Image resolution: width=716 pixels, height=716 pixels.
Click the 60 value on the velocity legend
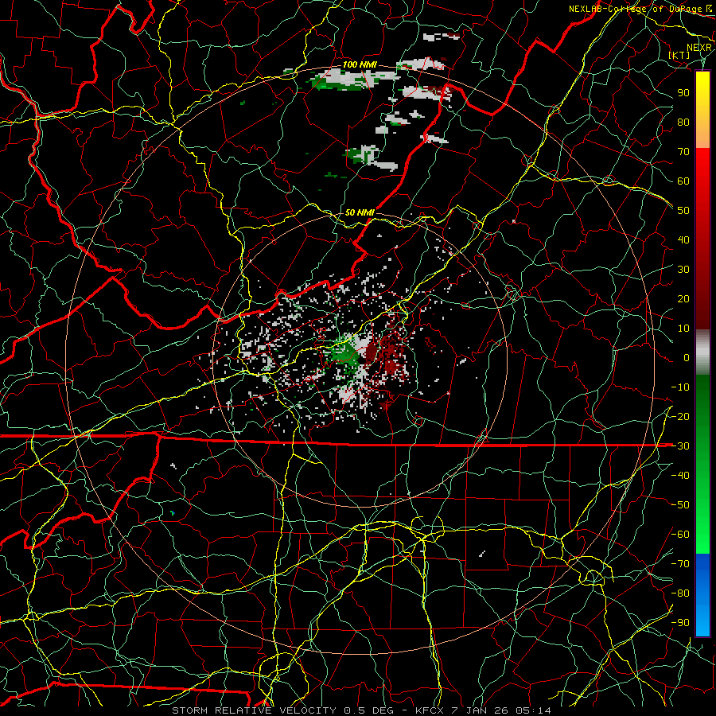pyautogui.click(x=683, y=181)
